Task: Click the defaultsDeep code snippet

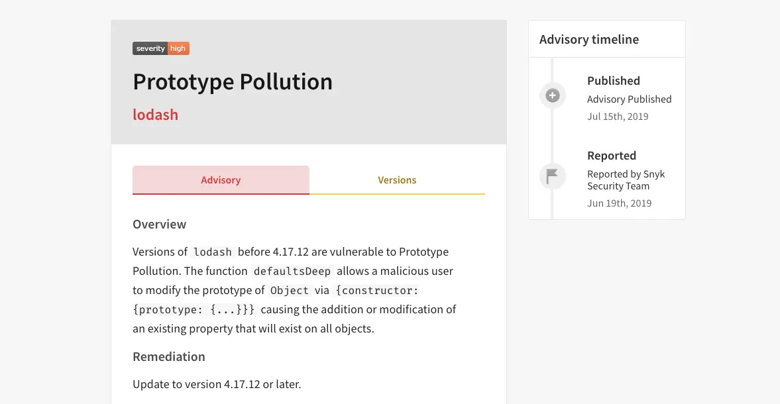Action: [292, 272]
